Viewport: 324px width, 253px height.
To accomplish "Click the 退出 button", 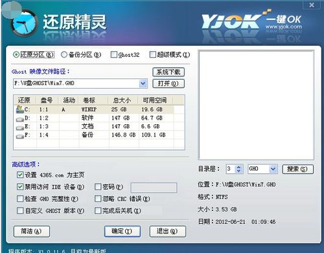I will 168,232.
